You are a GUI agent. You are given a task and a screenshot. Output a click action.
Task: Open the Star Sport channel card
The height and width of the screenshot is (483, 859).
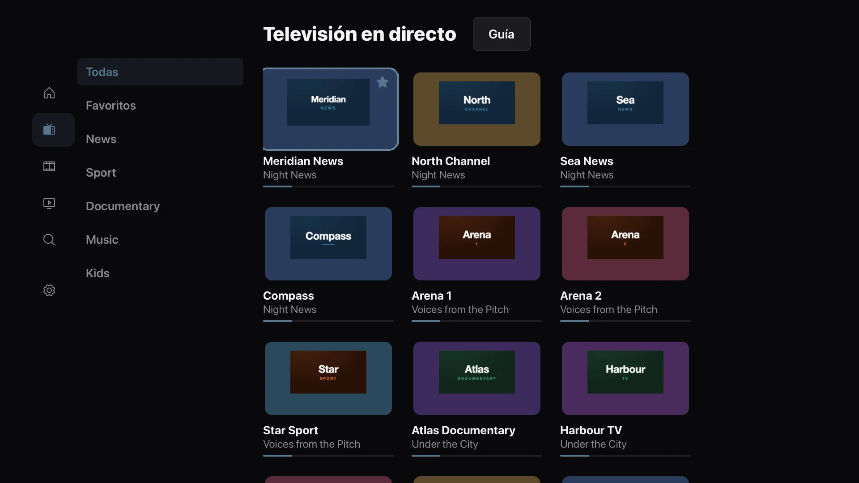(x=328, y=378)
